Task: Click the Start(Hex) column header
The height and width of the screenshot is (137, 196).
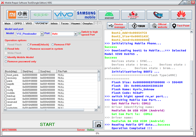Action: click(30, 71)
